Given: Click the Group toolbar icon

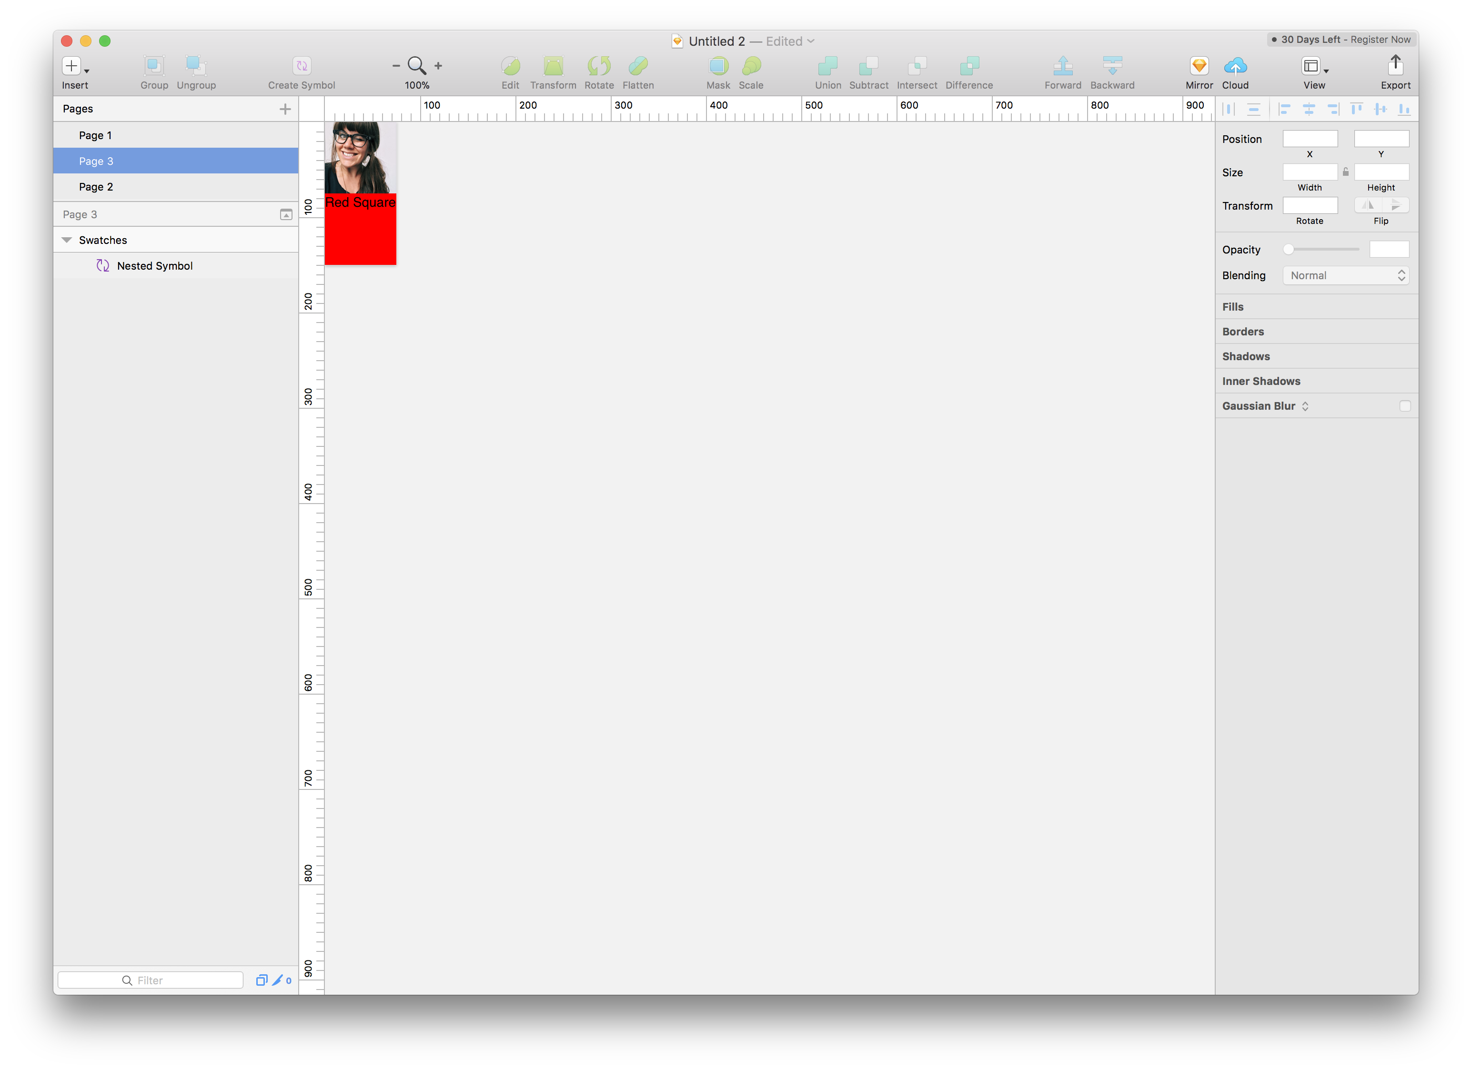Looking at the screenshot, I should (154, 66).
